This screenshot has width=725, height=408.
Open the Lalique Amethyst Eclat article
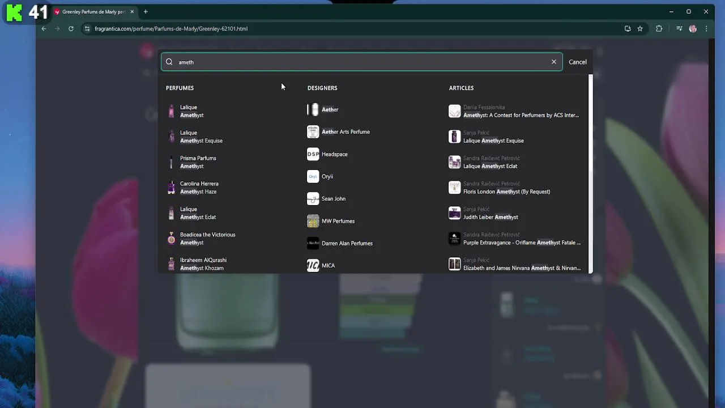514,162
